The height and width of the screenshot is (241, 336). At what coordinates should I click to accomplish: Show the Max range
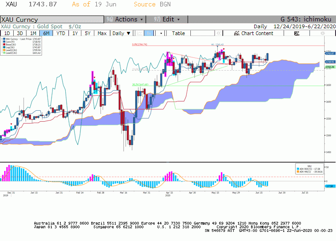point(102,33)
